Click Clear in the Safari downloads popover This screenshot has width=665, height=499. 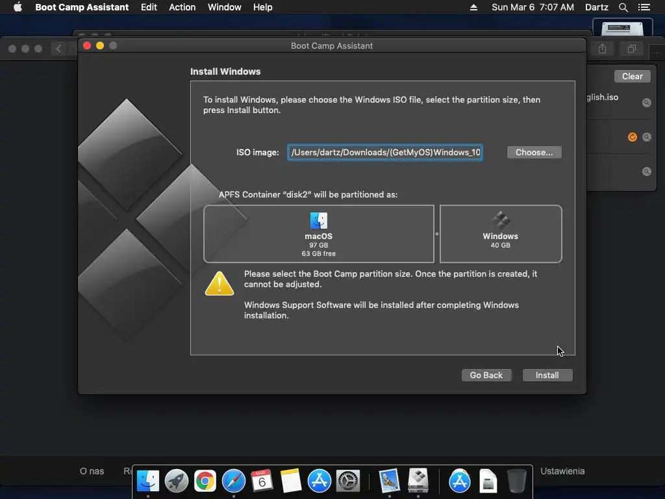coord(632,77)
